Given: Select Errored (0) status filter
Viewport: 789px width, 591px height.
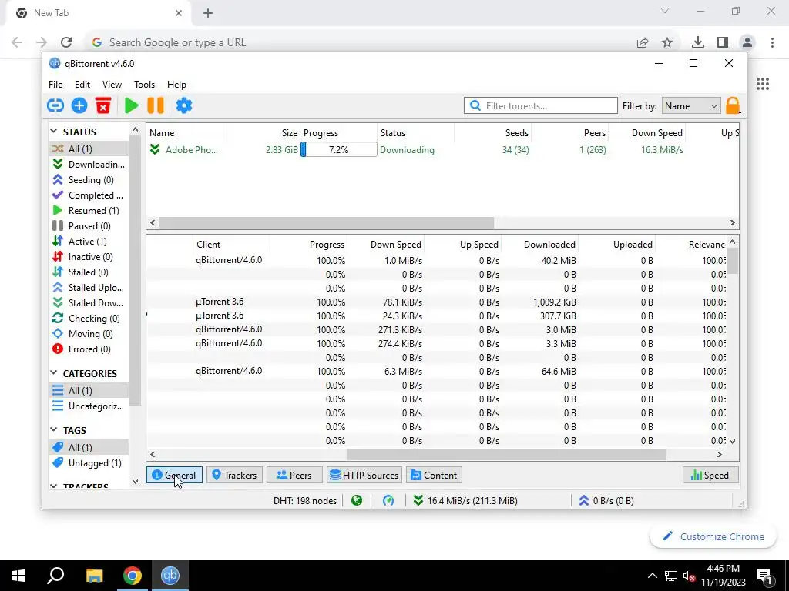Looking at the screenshot, I should click(89, 349).
